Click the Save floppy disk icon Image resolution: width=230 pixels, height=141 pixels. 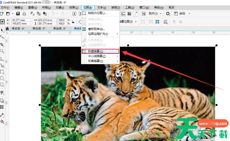point(18,14)
